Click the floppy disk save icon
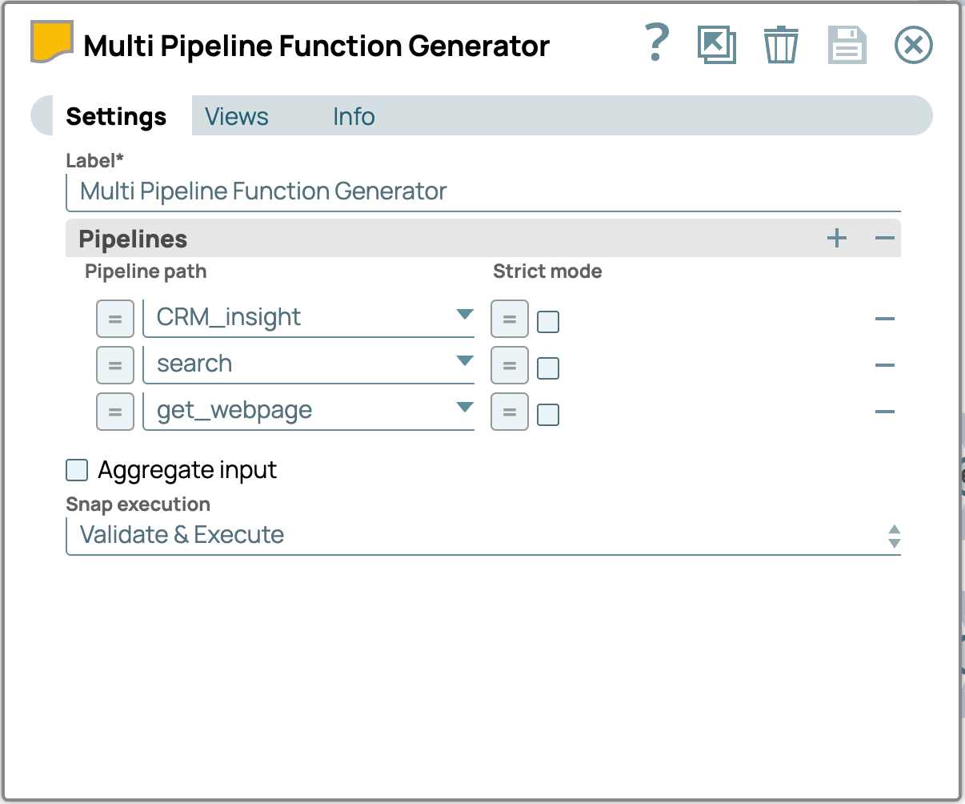Image resolution: width=965 pixels, height=804 pixels. pos(847,45)
